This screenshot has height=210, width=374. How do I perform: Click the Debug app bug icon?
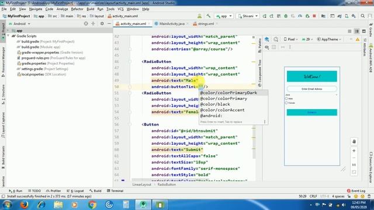(286, 16)
